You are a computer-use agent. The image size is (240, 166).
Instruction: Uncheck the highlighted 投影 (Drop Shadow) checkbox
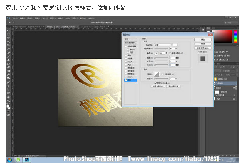tap(126, 80)
